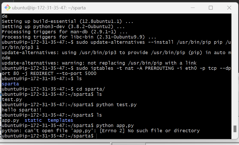Click the terminal scrollbar thumb

point(235,129)
